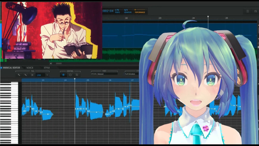The image size is (259, 146).
Task: Click the 176 tempo value
Action: tap(117, 10)
